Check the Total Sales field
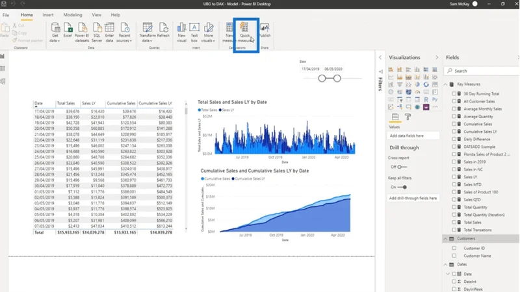The height and width of the screenshot is (292, 520). tap(454, 222)
